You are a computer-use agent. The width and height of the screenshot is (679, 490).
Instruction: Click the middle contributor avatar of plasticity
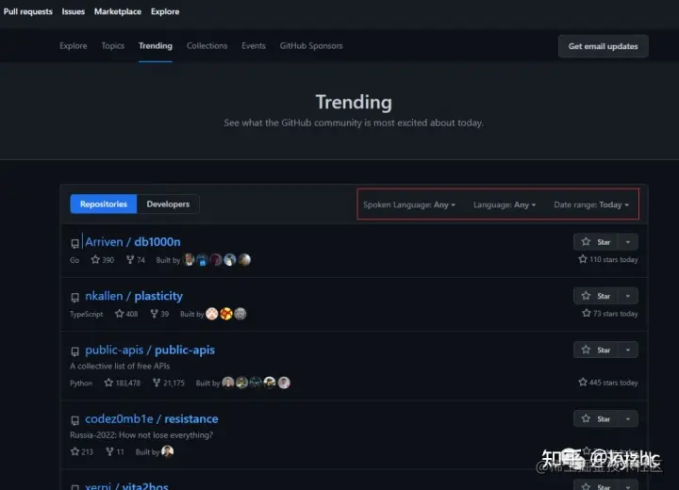click(226, 314)
